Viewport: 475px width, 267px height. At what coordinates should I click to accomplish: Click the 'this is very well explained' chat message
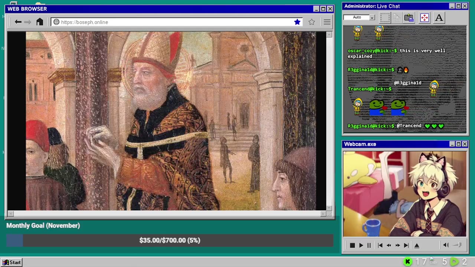click(396, 53)
